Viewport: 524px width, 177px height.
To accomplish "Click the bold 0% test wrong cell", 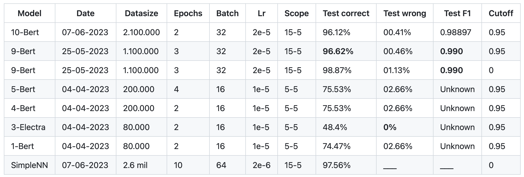I will [x=390, y=127].
